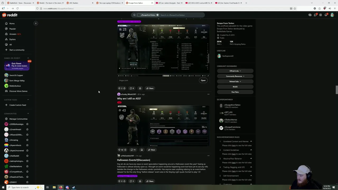Collapse rule 3 Abusive/Poor Behavior
This screenshot has width=338, height=190.
[x=251, y=159]
